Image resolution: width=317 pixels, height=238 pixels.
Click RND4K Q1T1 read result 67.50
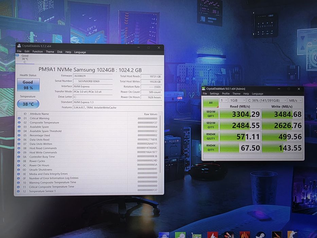pos(240,148)
